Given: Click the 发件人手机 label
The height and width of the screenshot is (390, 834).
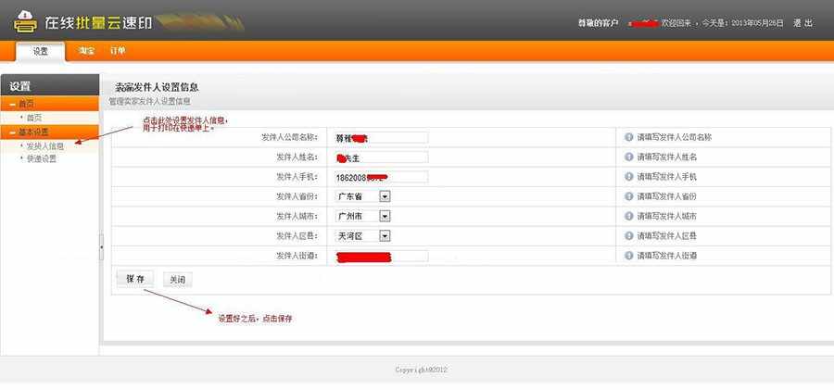Looking at the screenshot, I should 297,177.
